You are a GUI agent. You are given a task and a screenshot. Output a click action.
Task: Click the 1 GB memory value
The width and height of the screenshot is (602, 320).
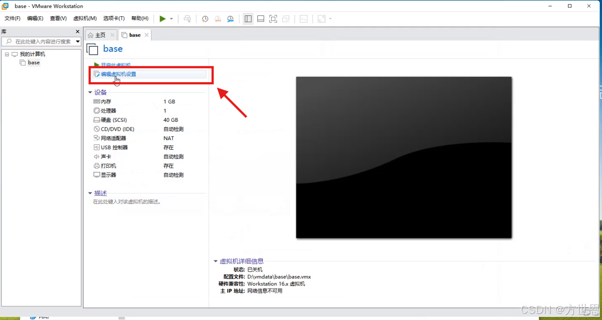(x=169, y=102)
